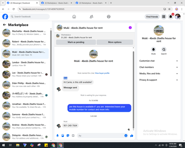Open the Machalita conversation
Viewport: 185px width, 148px height.
pos(25,33)
